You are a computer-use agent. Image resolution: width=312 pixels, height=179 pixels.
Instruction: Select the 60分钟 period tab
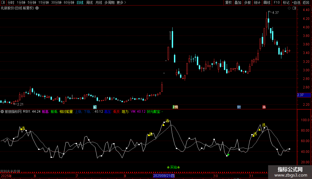(69, 2)
